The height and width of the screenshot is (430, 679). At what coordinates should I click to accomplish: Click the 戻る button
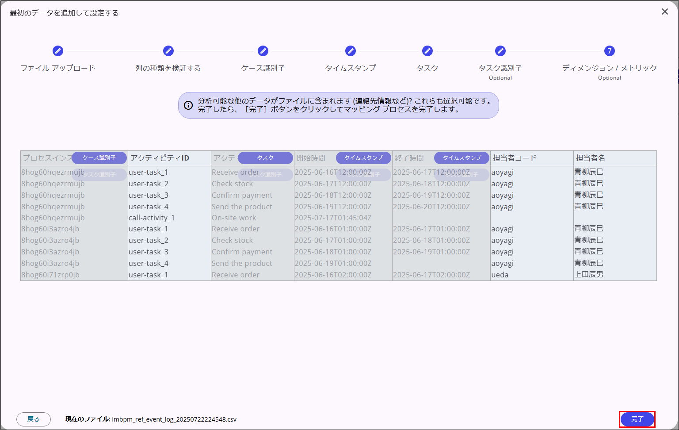pyautogui.click(x=34, y=419)
